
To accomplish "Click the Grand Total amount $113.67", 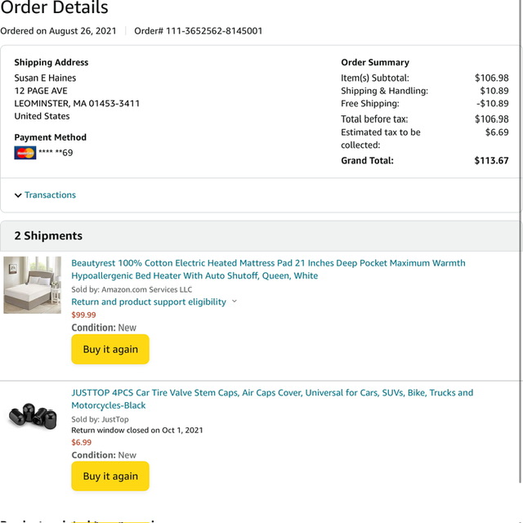I will click(x=491, y=160).
